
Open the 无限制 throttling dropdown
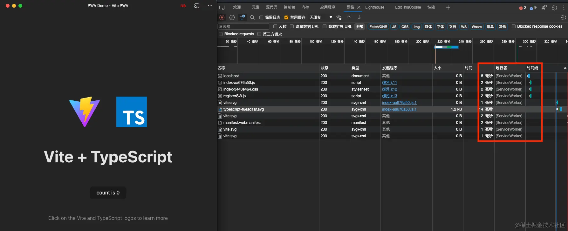coord(321,17)
